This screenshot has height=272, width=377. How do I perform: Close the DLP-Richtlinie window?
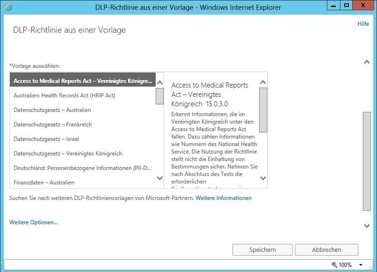[363, 6]
